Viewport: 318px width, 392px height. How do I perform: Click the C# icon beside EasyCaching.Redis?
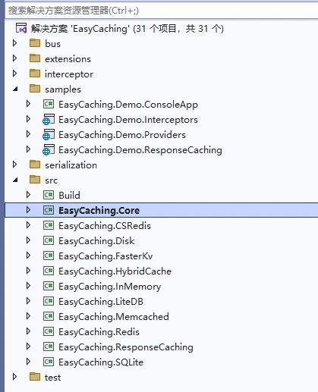[49, 331]
